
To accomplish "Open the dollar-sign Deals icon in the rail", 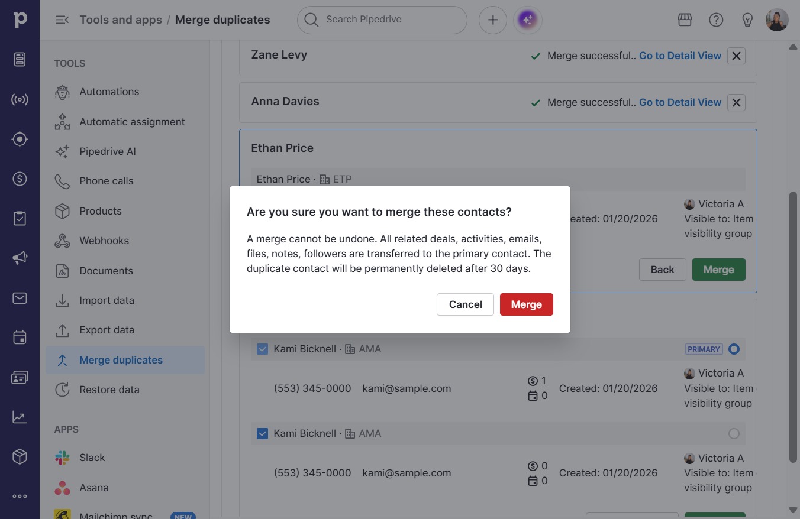I will (x=20, y=179).
